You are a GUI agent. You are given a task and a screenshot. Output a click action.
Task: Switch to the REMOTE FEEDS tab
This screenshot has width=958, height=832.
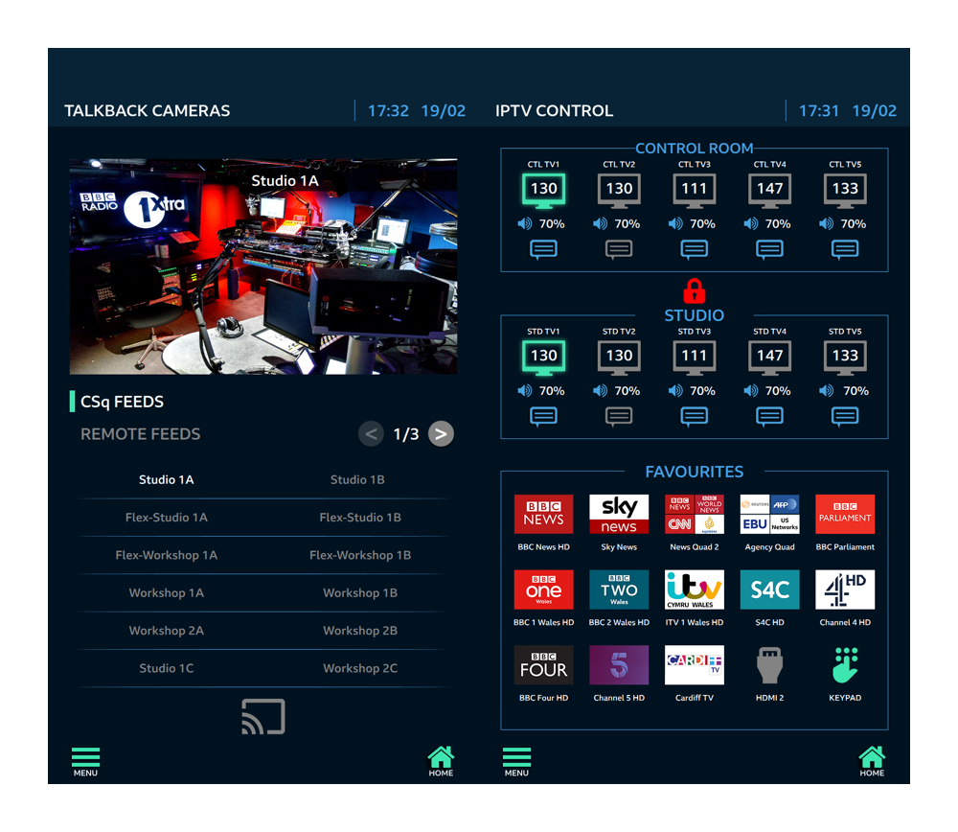click(141, 434)
